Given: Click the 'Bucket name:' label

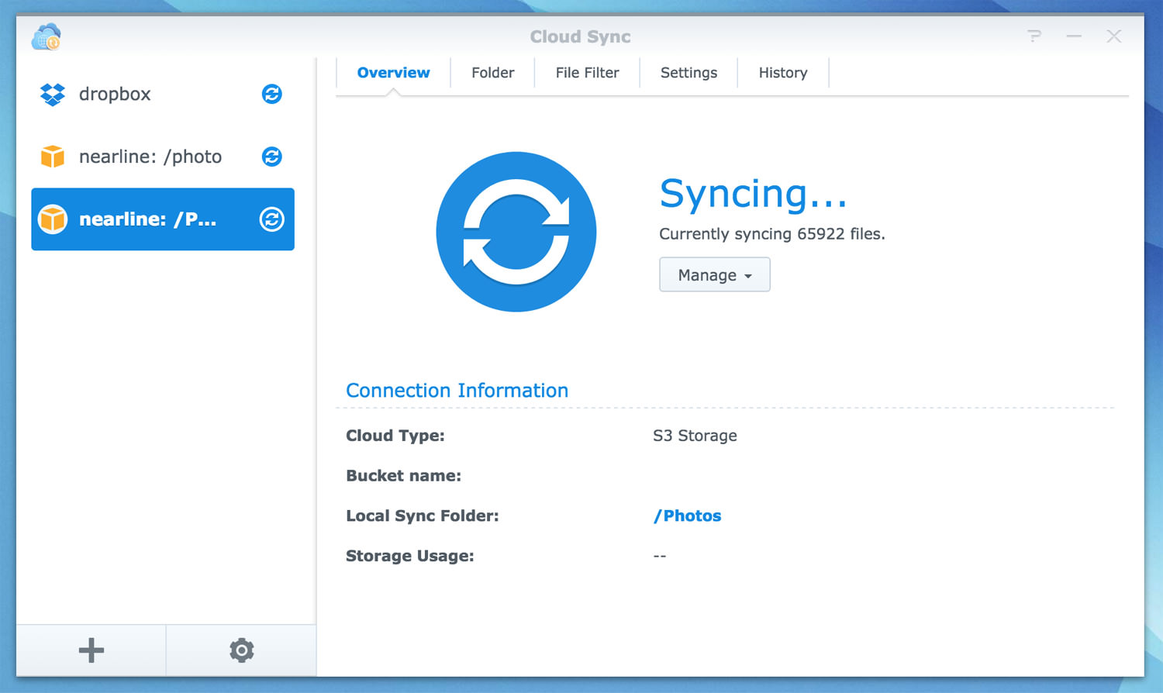Looking at the screenshot, I should (404, 476).
